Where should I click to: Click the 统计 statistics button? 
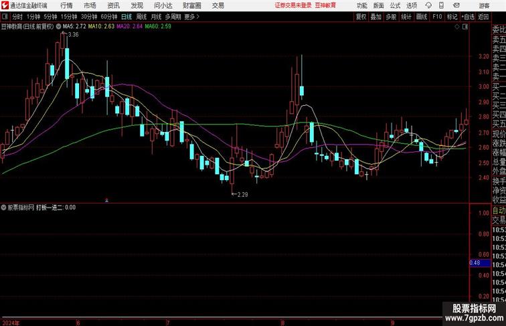coord(406,17)
